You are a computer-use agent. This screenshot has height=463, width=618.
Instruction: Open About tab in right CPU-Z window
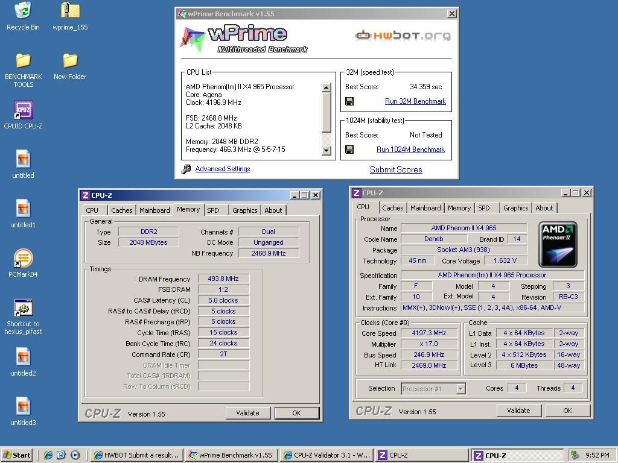[x=544, y=208]
